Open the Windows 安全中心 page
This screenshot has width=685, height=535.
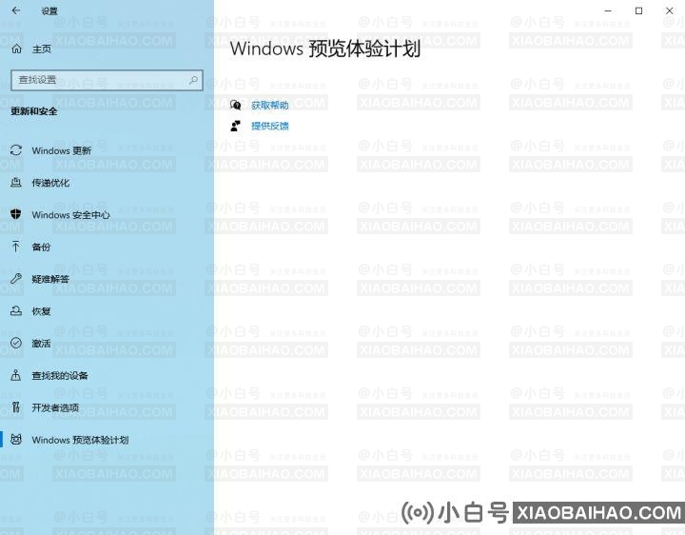point(70,215)
